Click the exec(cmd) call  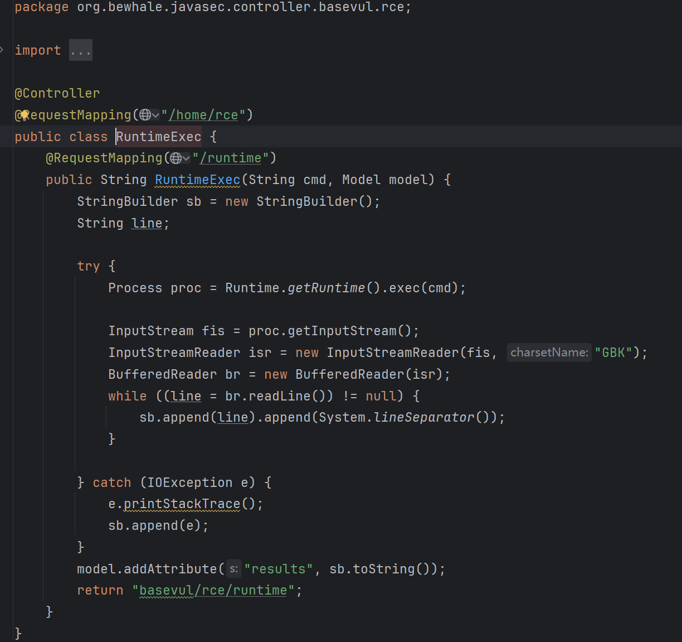coord(423,288)
